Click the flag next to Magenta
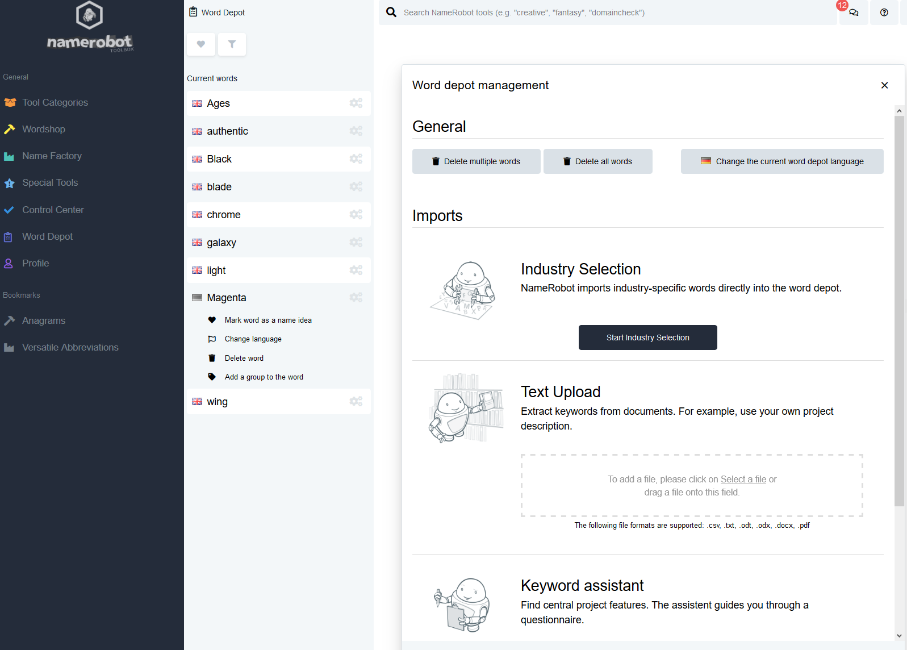Image resolution: width=907 pixels, height=650 pixels. point(197,298)
